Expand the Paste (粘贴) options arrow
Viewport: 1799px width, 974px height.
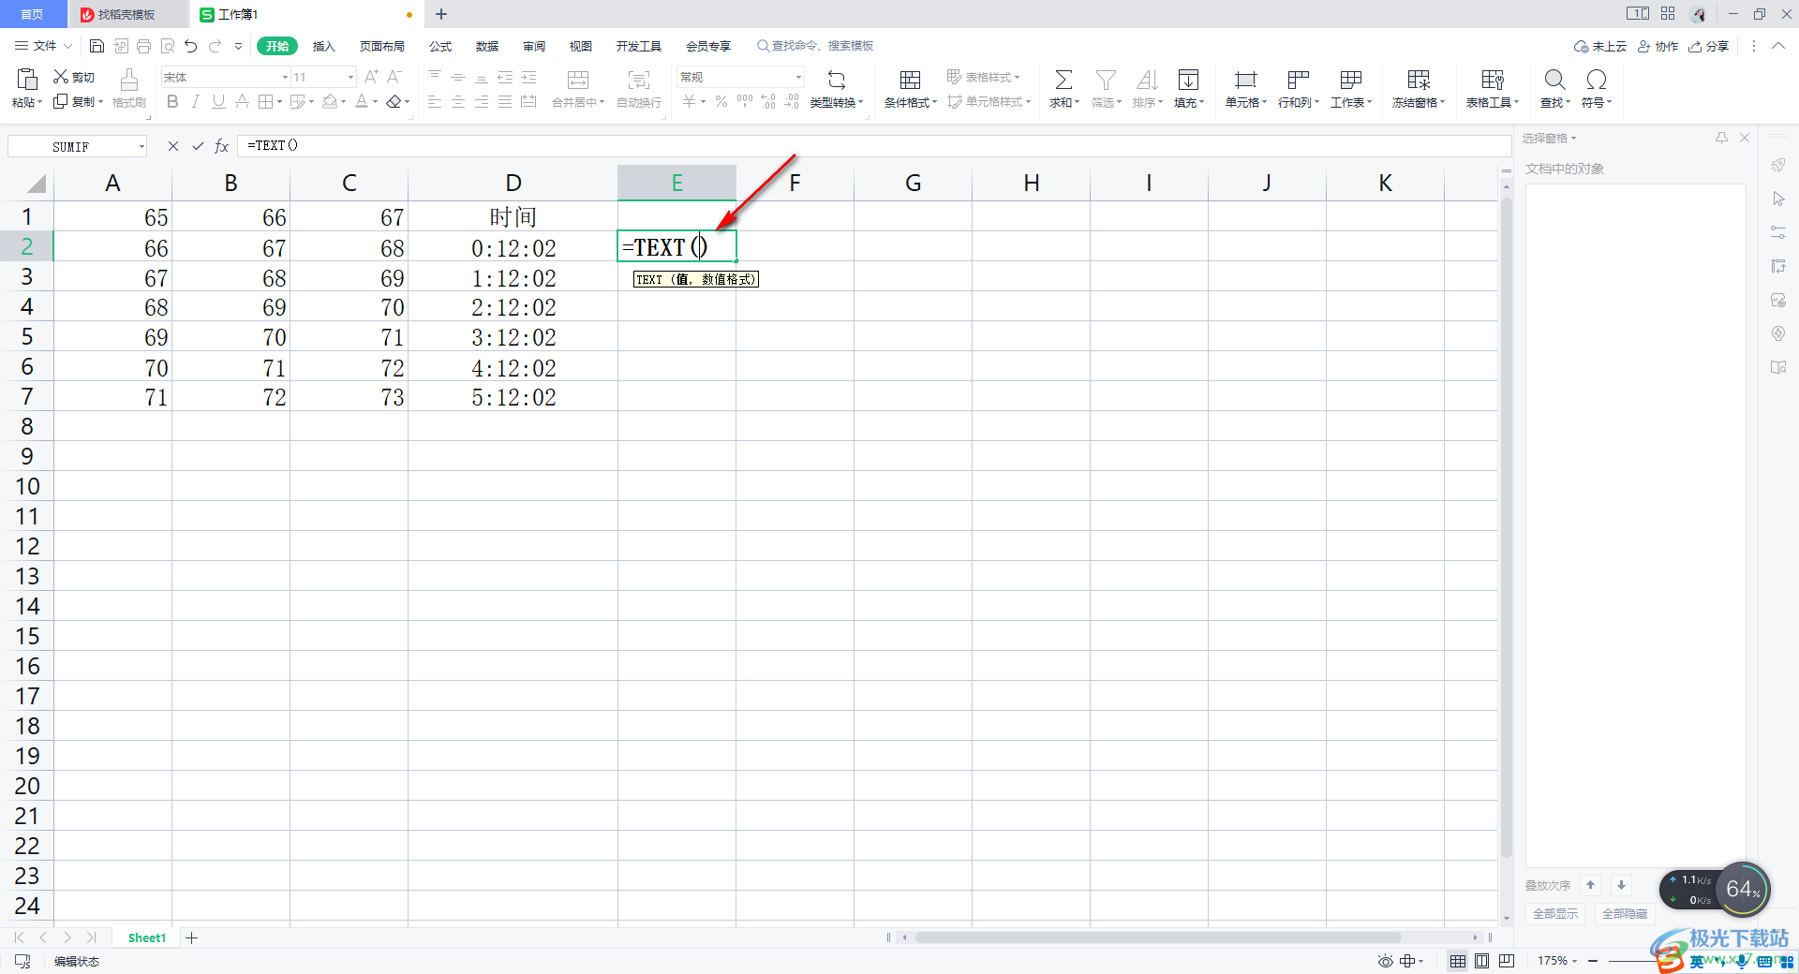(39, 102)
